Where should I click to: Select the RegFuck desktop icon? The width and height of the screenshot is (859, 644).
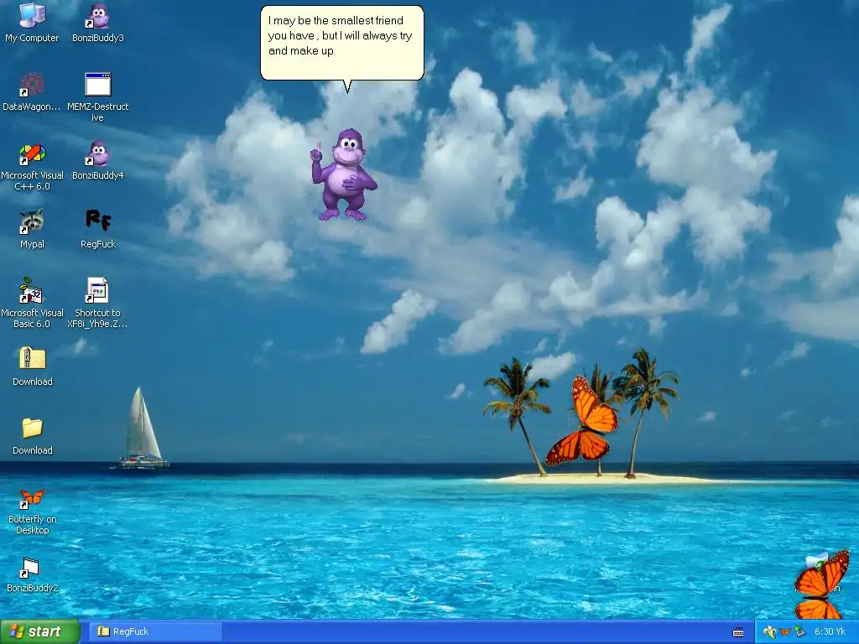tap(98, 228)
